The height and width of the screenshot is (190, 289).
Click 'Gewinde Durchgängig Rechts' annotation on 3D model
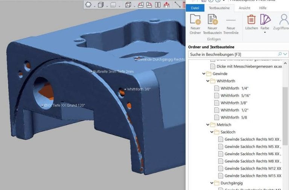pos(161,59)
